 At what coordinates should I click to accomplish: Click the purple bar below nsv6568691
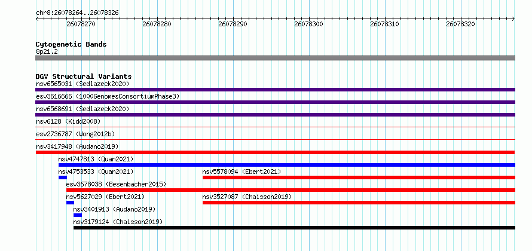(275, 115)
